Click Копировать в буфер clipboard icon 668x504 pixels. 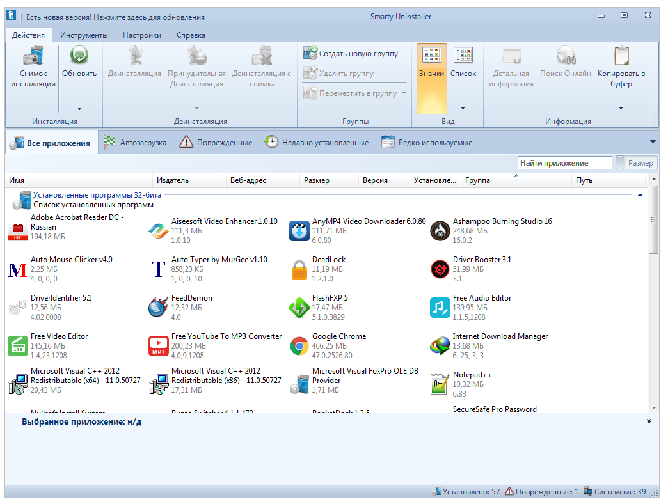coord(621,56)
